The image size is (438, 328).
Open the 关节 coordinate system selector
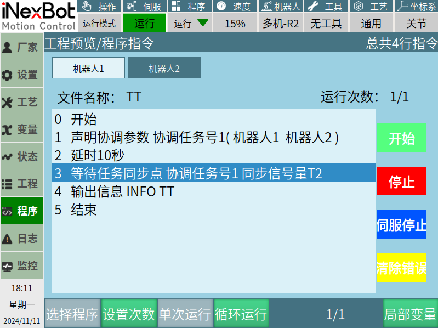[x=416, y=23]
